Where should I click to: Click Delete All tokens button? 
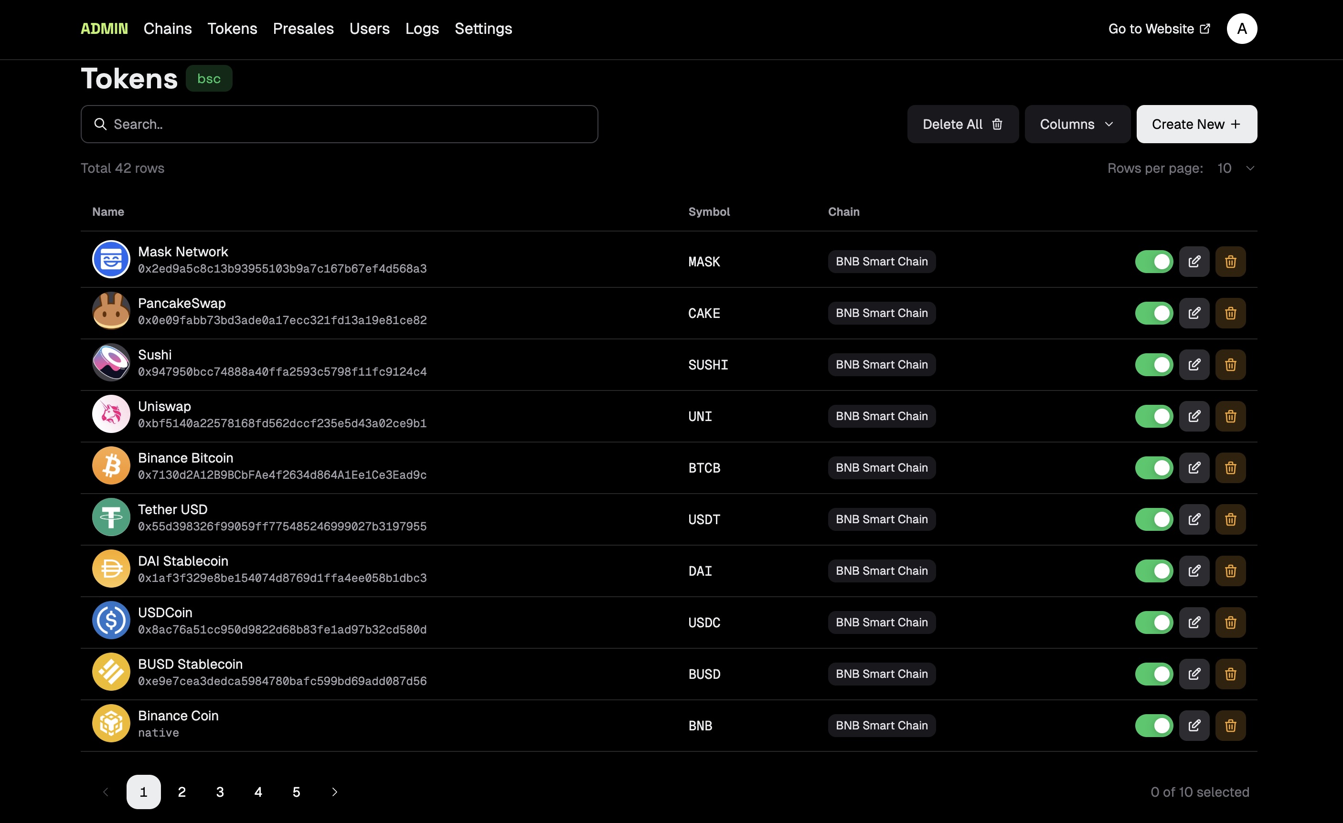pos(962,124)
